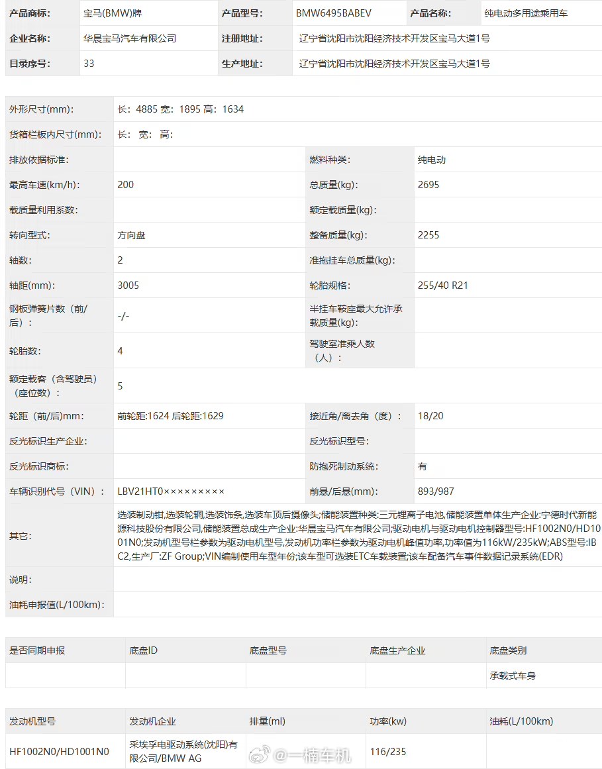Screen dimensions: 602x769
Task: Select power value 116/235
Action: click(388, 751)
